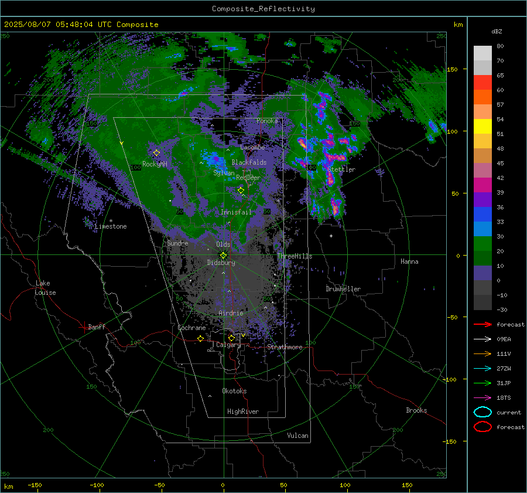Viewport: 527px width, 493px height.
Task: Pick the light blue 30-33 dBZ swatch
Action: [482, 229]
